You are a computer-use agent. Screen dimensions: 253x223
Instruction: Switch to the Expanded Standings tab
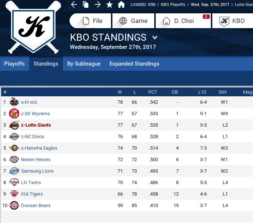134,64
